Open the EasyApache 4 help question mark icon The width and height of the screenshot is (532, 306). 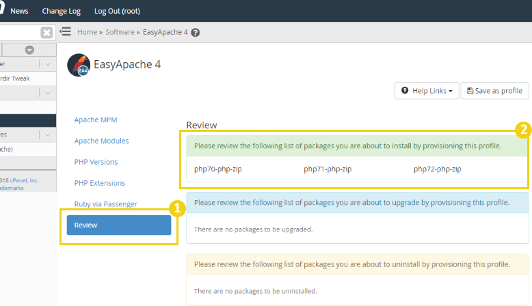pos(195,33)
